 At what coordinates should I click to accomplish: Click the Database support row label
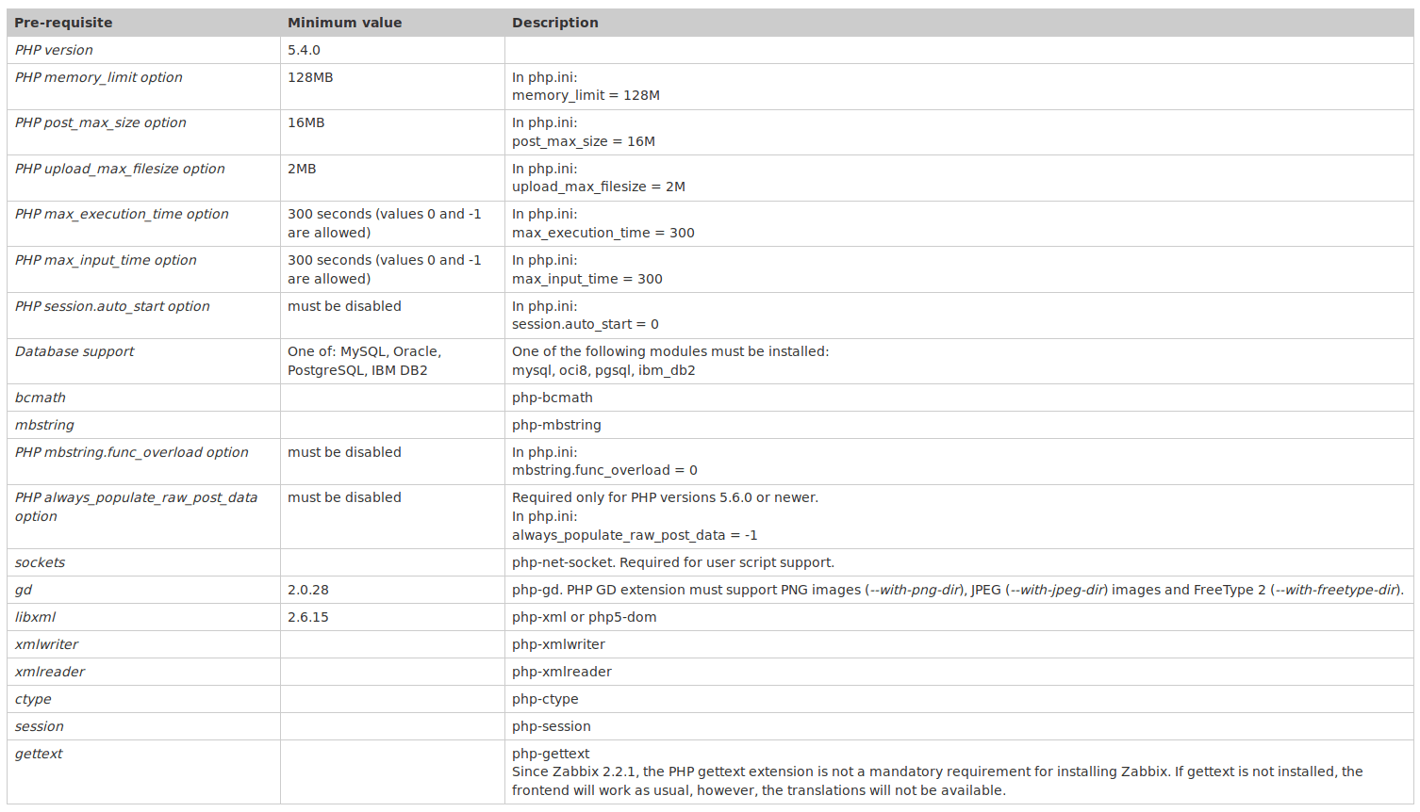74,351
